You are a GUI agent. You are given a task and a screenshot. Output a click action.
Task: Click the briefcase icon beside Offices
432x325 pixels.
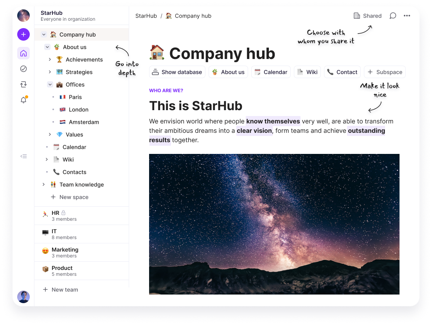(59, 84)
